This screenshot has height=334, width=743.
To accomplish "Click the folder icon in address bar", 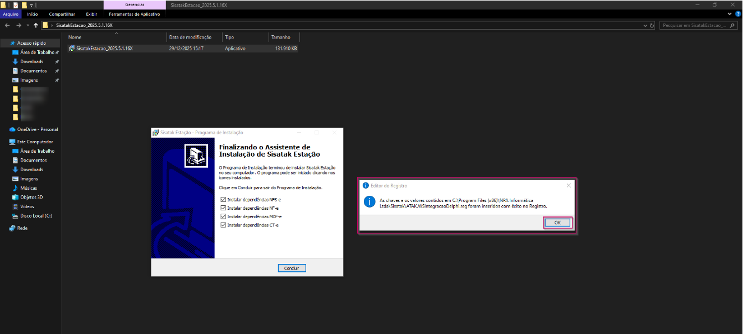I will [x=45, y=25].
